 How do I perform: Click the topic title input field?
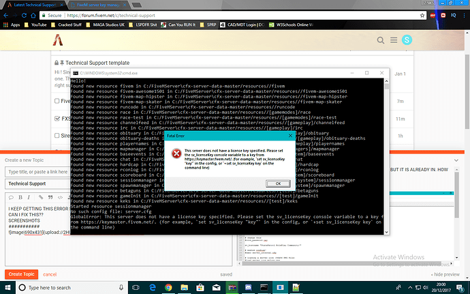coord(37,172)
